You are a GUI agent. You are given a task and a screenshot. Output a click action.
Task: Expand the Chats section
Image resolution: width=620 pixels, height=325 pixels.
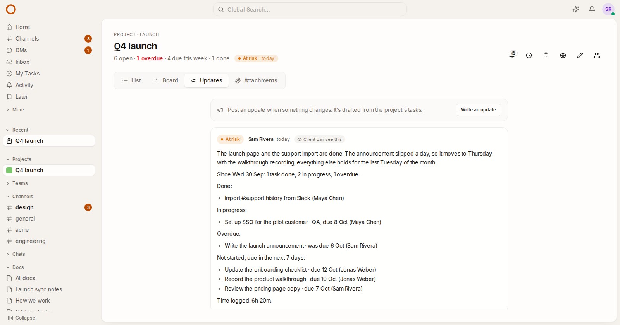[x=15, y=254]
